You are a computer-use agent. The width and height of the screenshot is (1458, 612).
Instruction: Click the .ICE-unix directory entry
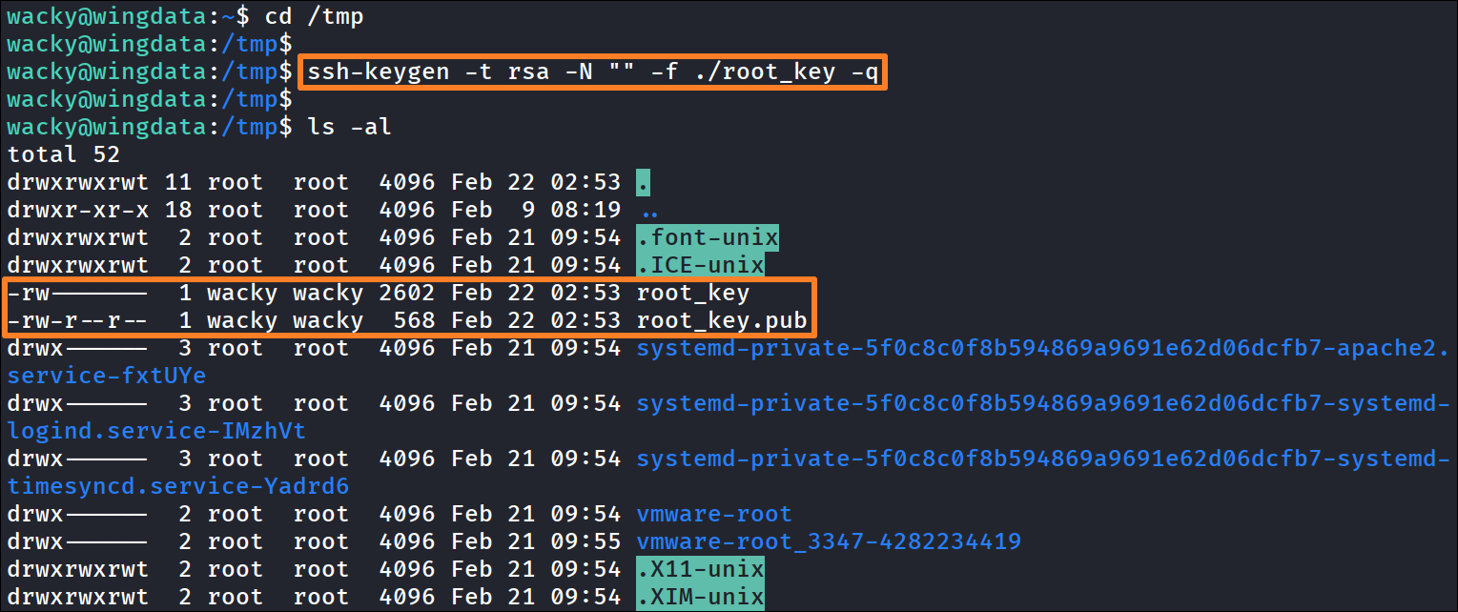[701, 265]
